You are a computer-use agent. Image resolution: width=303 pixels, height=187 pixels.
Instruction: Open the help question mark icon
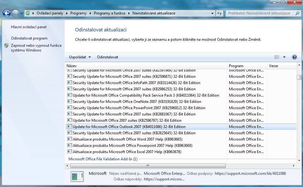294,57
